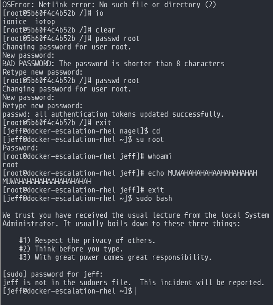Click the '#1) Respect the privacy' line

pyautogui.click(x=88, y=241)
